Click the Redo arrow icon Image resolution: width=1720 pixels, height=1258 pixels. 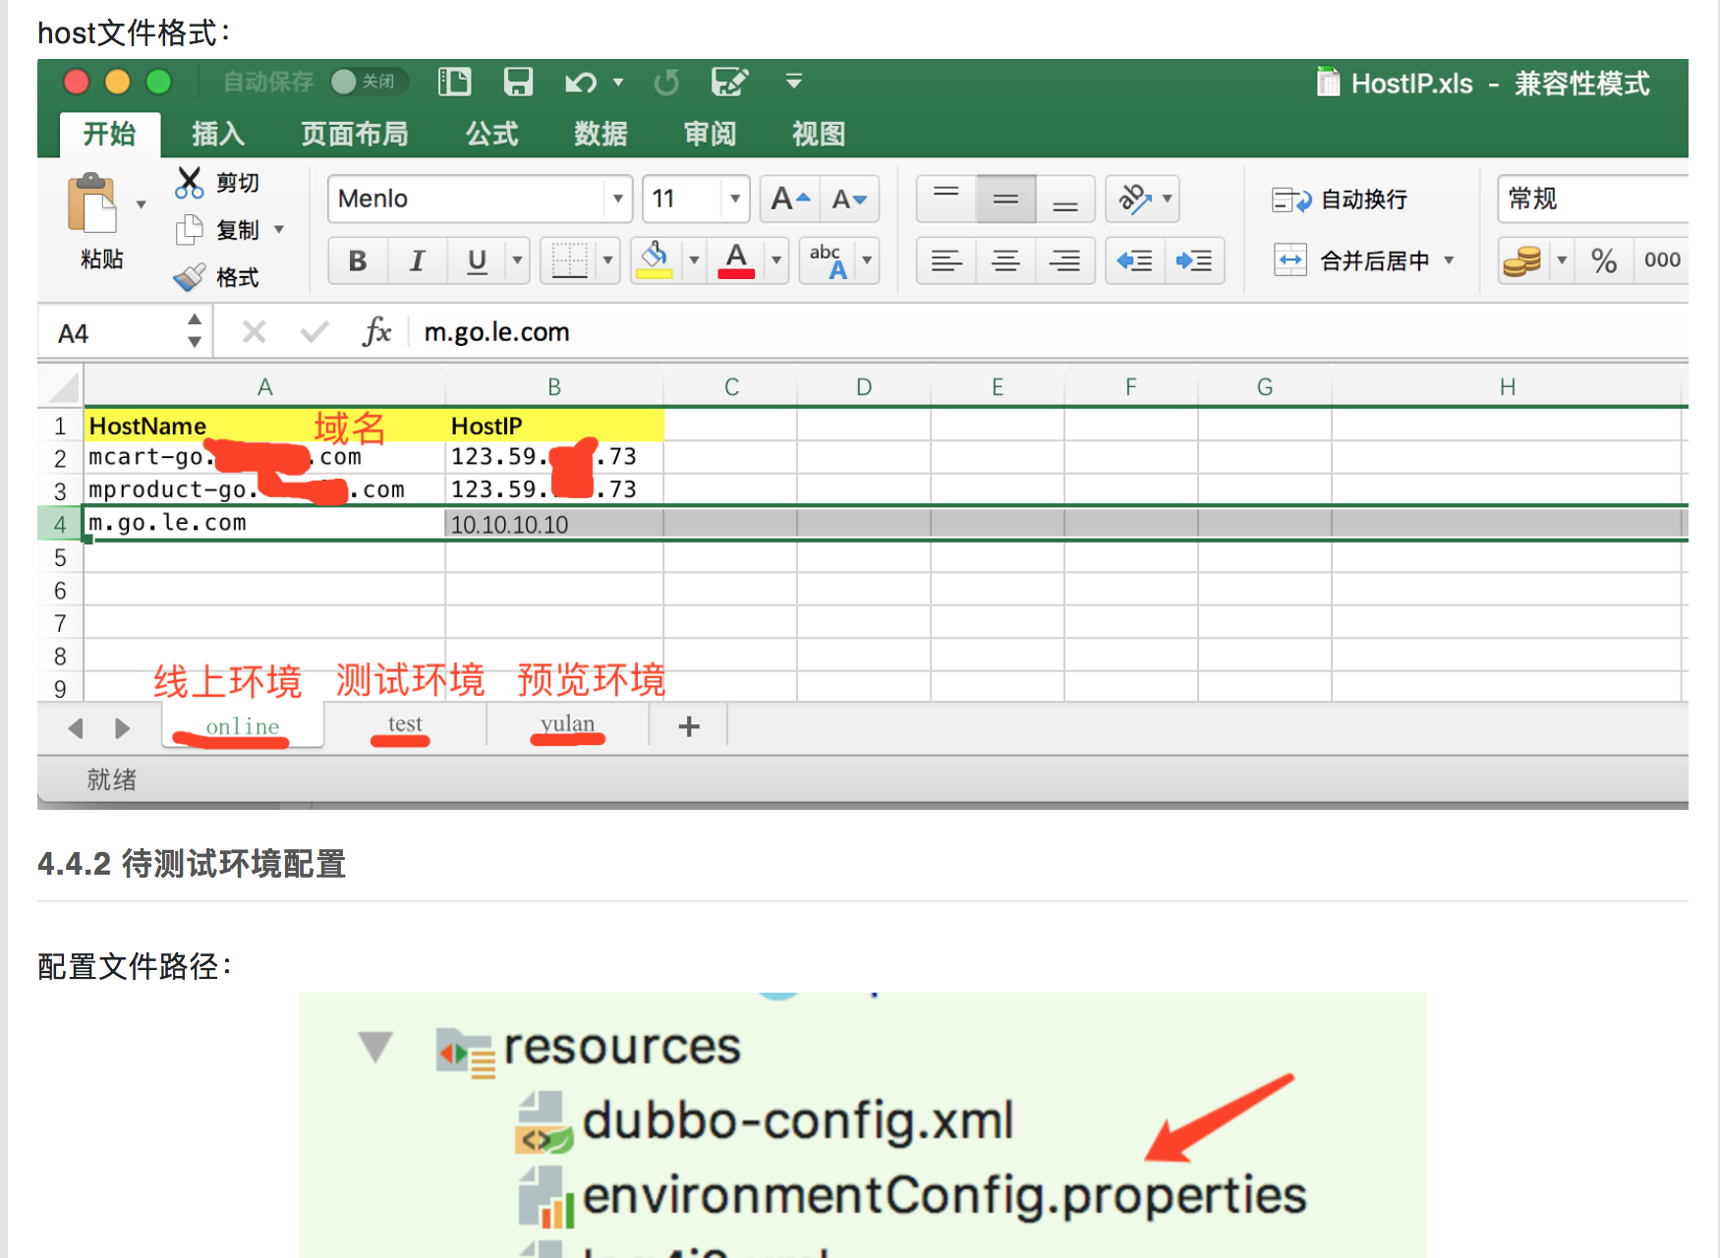tap(666, 83)
